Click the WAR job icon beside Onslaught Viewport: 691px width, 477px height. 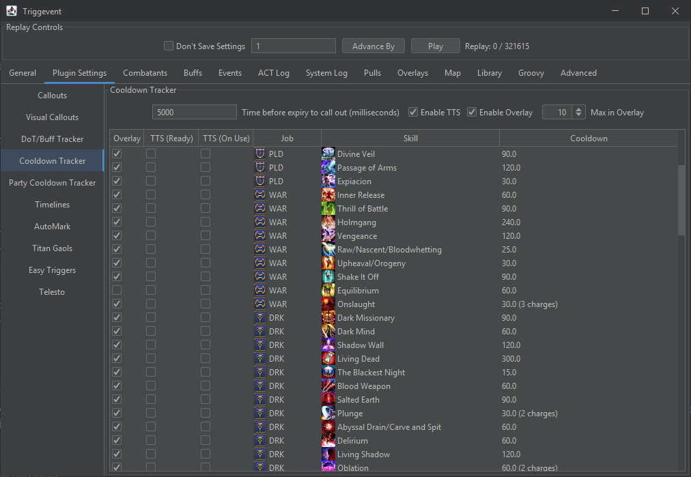point(259,304)
